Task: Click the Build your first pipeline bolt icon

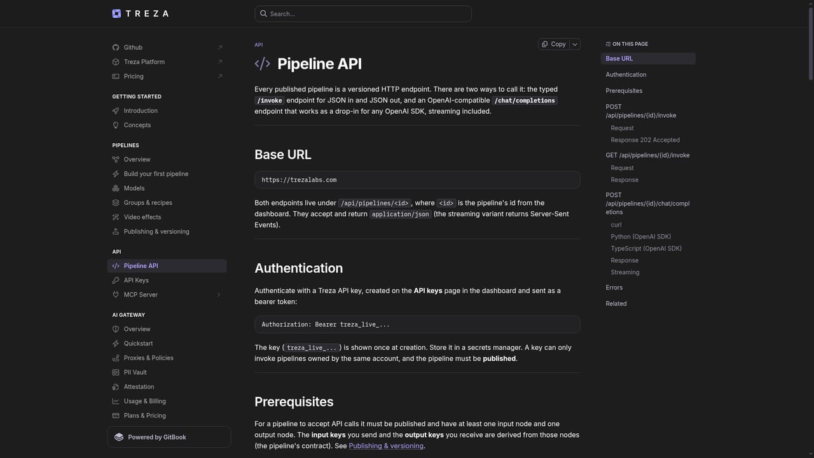Action: (116, 174)
